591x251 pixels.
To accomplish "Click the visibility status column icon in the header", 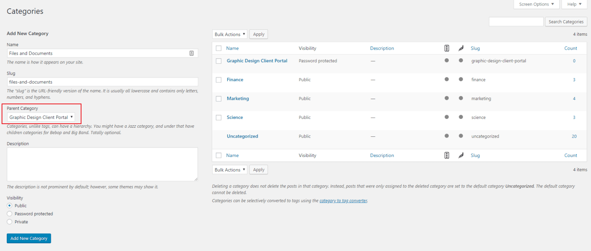I will [x=446, y=48].
